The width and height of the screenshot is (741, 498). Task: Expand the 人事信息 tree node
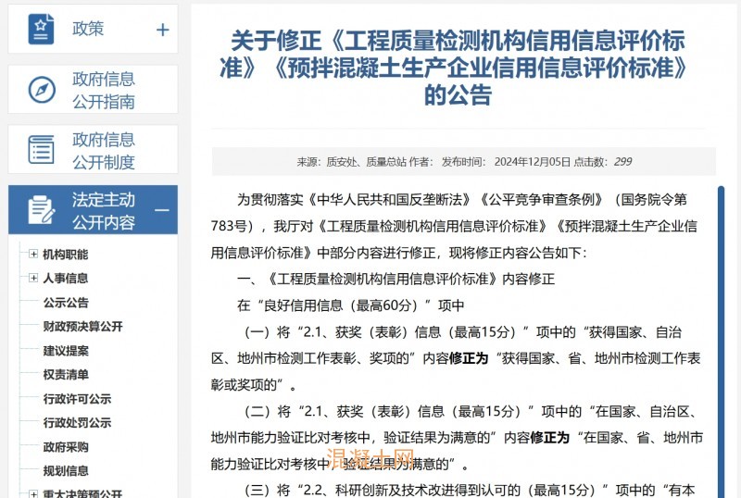pos(33,278)
